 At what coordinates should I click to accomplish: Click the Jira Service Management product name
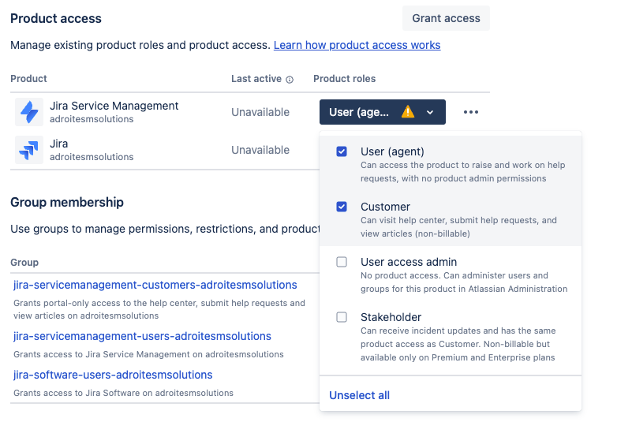click(x=114, y=106)
